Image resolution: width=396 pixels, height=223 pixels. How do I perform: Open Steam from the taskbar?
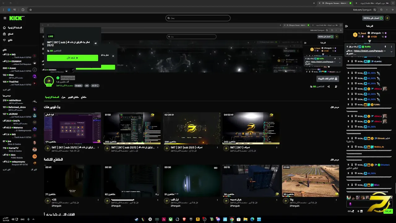click(136, 219)
